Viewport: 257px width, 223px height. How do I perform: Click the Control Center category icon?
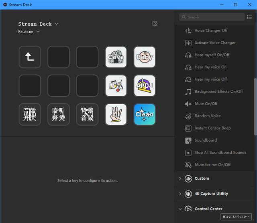(x=188, y=208)
